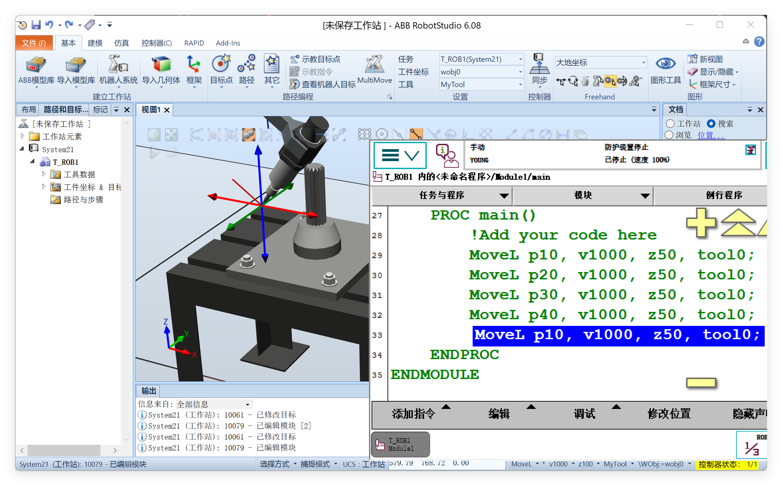Viewport: 782px width, 486px height.
Task: Click the 位置... link
Action: [711, 135]
